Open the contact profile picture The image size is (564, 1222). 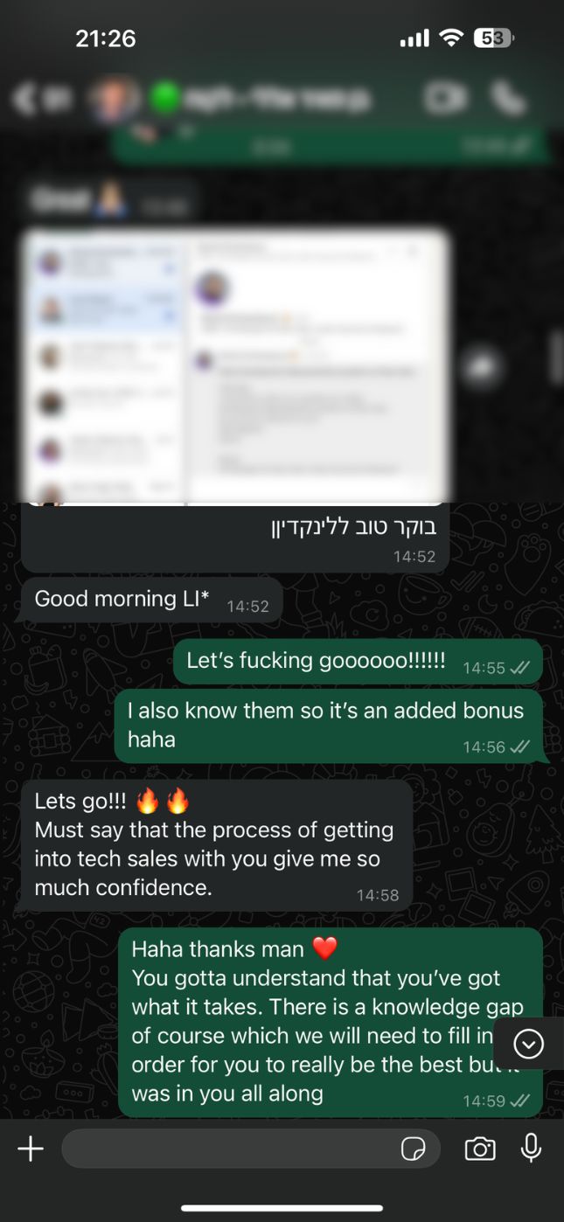(x=116, y=99)
